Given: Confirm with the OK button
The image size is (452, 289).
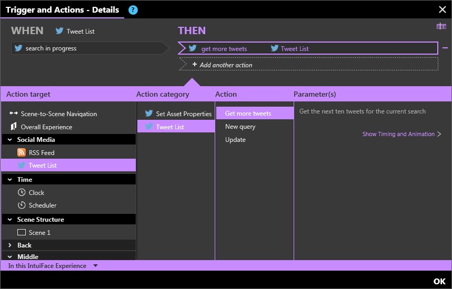Looking at the screenshot, I should (439, 281).
